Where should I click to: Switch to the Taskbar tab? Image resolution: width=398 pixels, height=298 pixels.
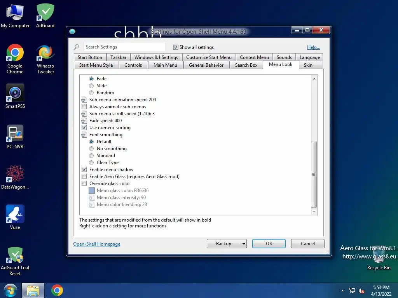(x=118, y=57)
